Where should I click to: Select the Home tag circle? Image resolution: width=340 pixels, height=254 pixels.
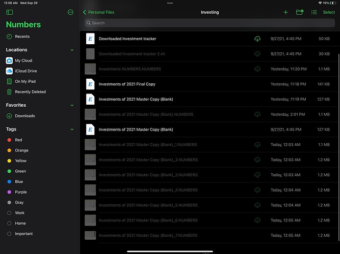pyautogui.click(x=9, y=224)
